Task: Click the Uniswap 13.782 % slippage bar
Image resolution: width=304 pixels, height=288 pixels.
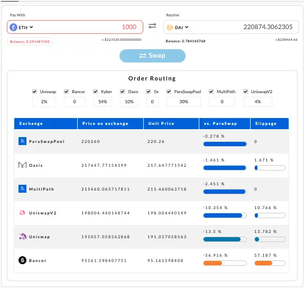Action: (270, 239)
